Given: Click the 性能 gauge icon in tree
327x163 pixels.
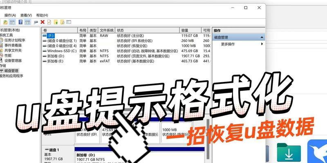Looking at the screenshot, I should tap(2, 55).
